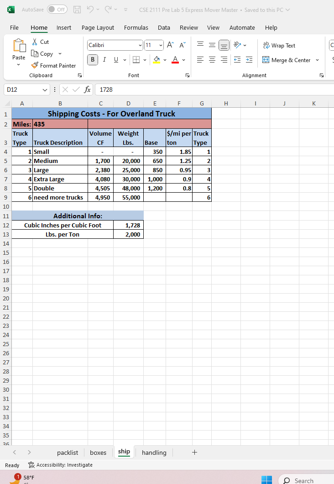Open the Windows Start button
The image size is (334, 484).
click(266, 480)
